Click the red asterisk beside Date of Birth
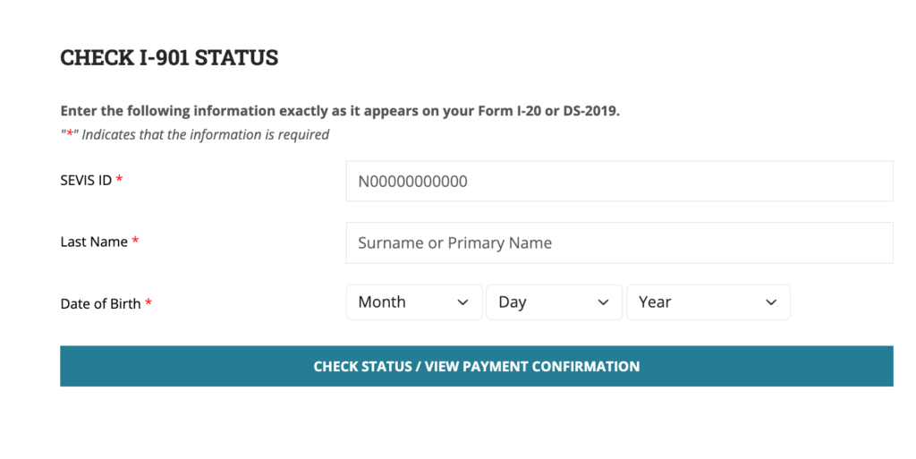Screen dimensions: 916x459 pyautogui.click(x=148, y=303)
